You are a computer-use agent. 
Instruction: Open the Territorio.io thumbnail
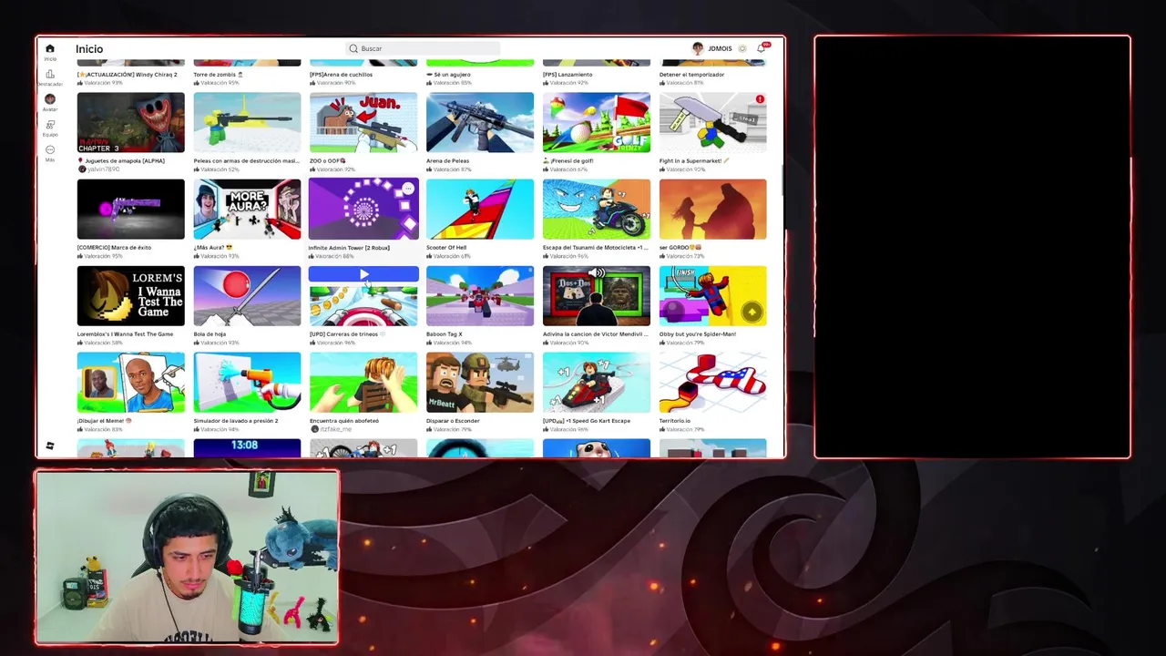click(712, 382)
